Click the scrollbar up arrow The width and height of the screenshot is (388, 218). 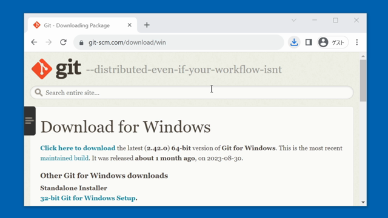coord(363,56)
